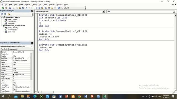Open the Project Explorer toolbar icon

pos(46,8)
